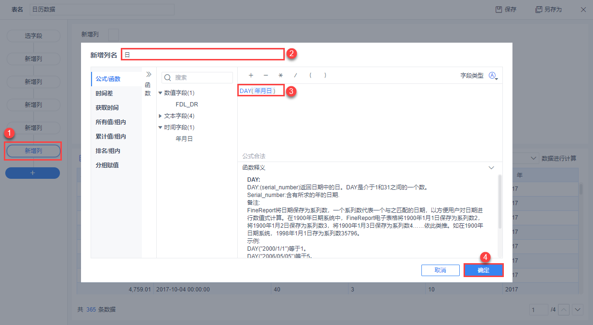Click the search magnifier icon
The width and height of the screenshot is (593, 325).
(x=167, y=77)
